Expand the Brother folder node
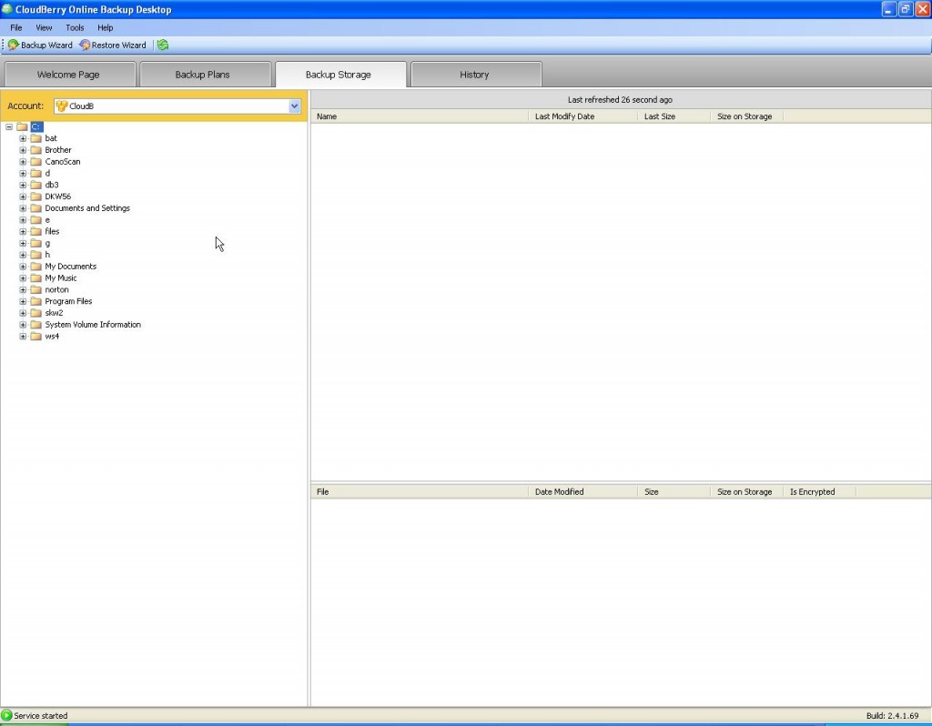 tap(23, 150)
